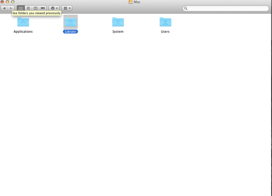The height and width of the screenshot is (196, 272).
Task: Select the Applications folder icon
Action: click(x=23, y=22)
